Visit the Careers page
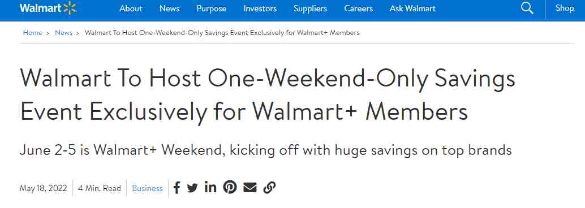The height and width of the screenshot is (208, 585). tap(359, 8)
